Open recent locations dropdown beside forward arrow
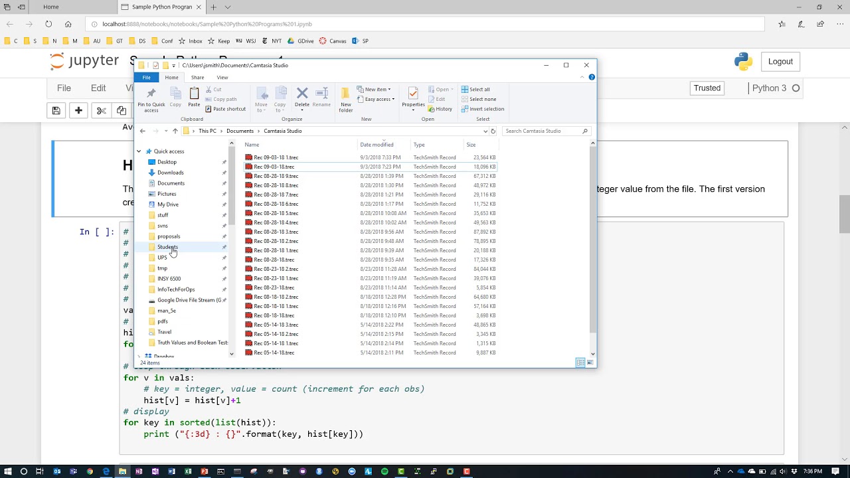This screenshot has width=850, height=478. point(166,131)
